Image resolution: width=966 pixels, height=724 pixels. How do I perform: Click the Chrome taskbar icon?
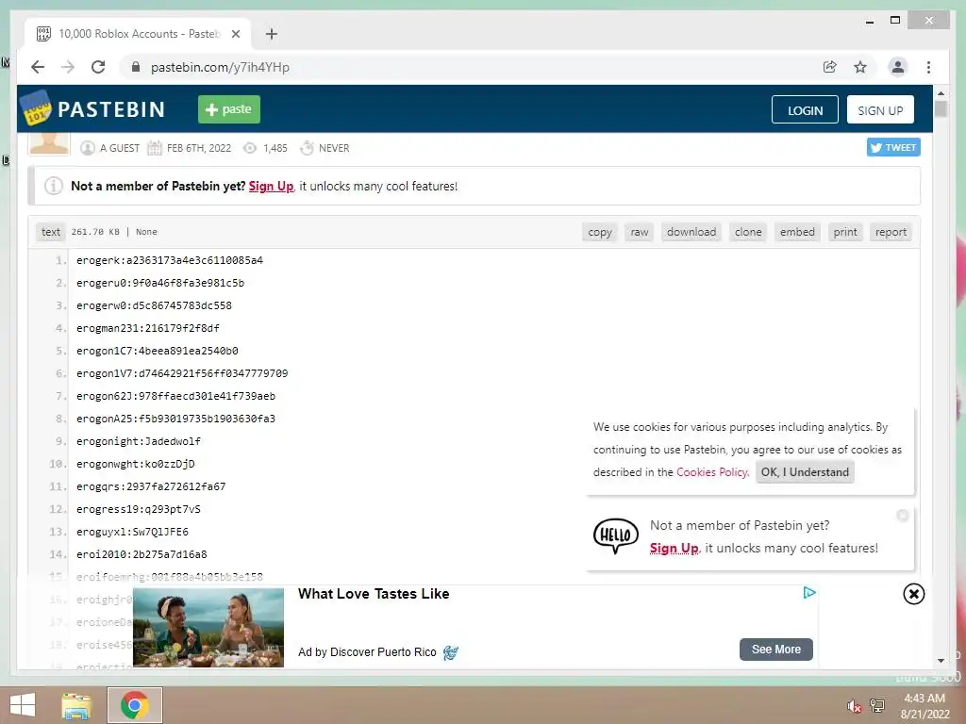[x=134, y=705]
